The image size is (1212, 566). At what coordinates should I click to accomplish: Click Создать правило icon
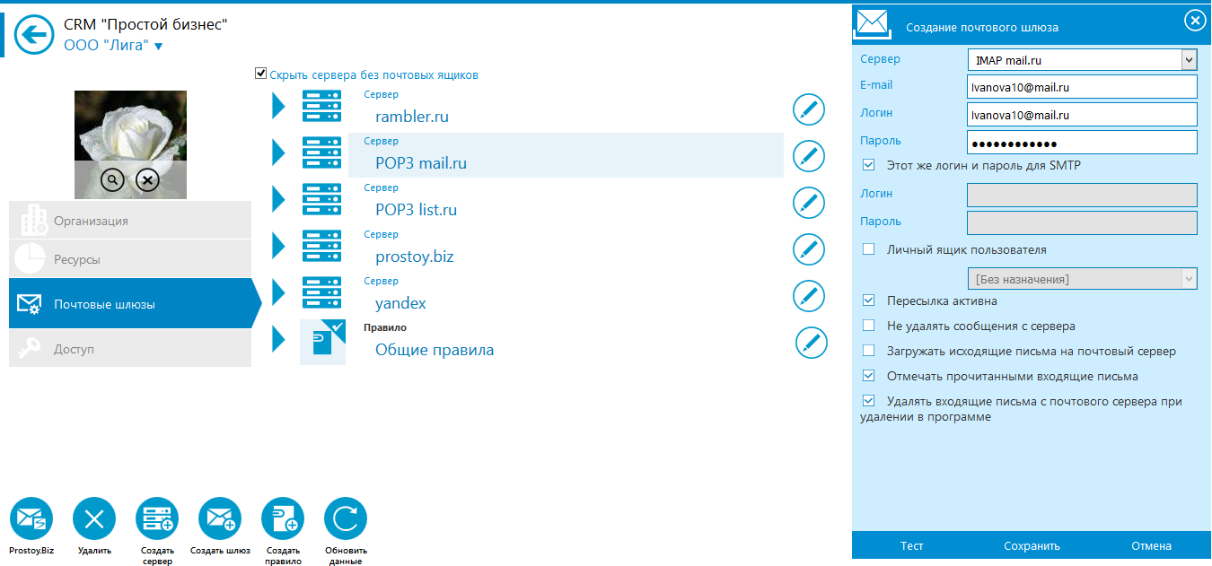(283, 519)
